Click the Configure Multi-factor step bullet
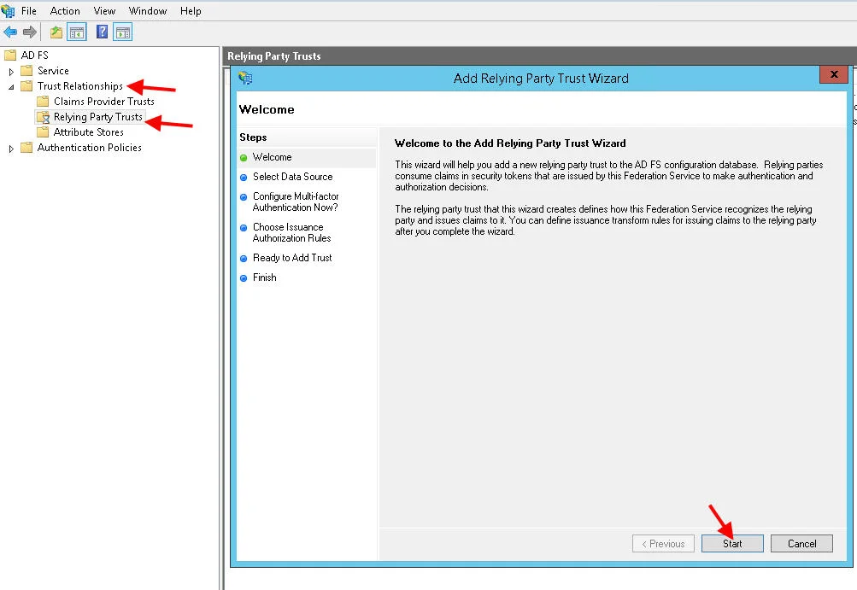857x590 pixels. (x=244, y=197)
